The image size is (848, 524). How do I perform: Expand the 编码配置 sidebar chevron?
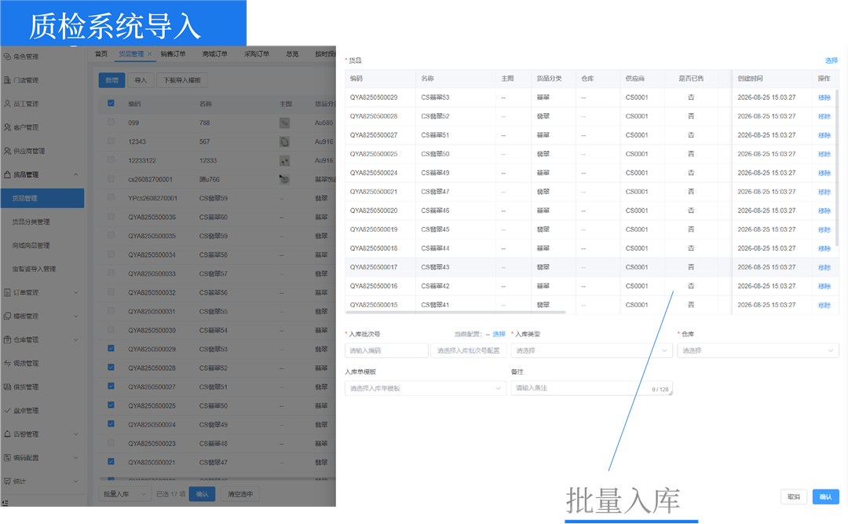click(75, 457)
